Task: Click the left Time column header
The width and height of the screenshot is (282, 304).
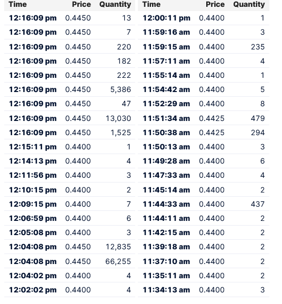Action: pyautogui.click(x=18, y=4)
